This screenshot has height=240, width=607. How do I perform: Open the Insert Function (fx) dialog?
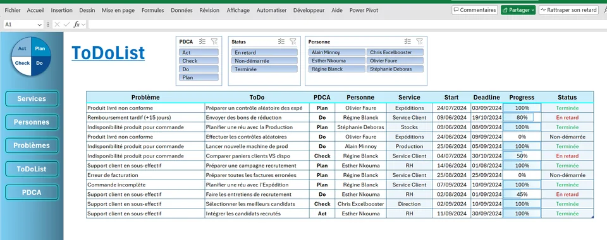coord(77,25)
